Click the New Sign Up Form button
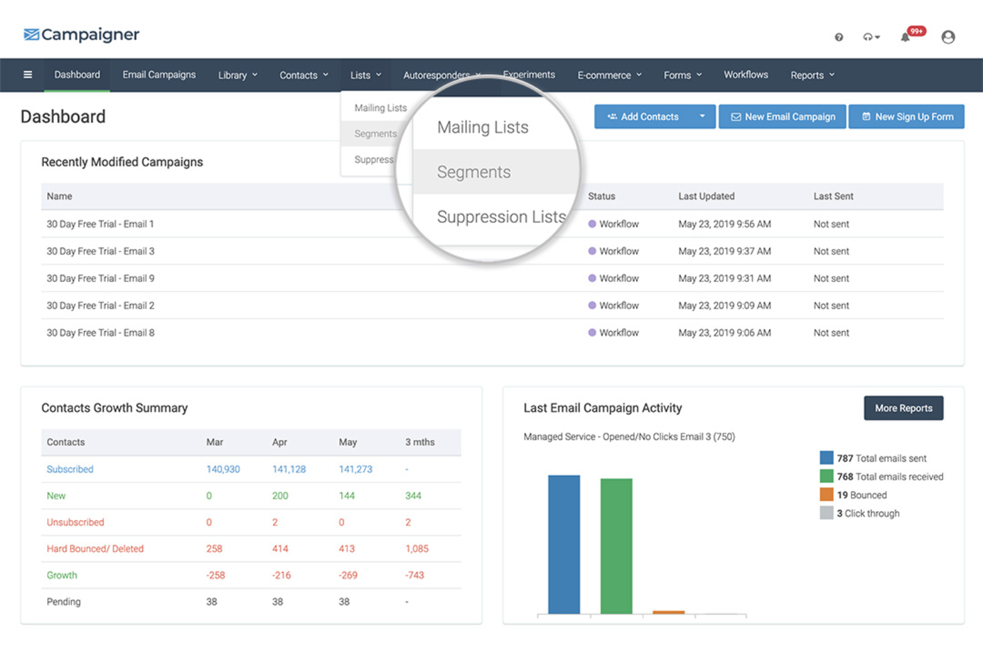Screen dimensions: 983x655 907,116
